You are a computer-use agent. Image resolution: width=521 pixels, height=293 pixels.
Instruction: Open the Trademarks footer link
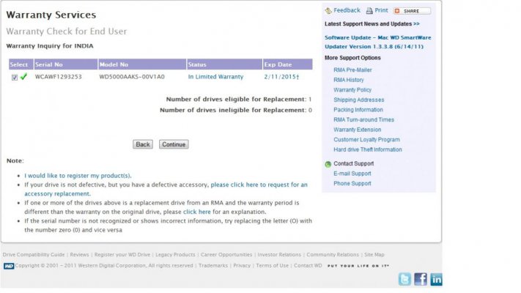pyautogui.click(x=213, y=266)
